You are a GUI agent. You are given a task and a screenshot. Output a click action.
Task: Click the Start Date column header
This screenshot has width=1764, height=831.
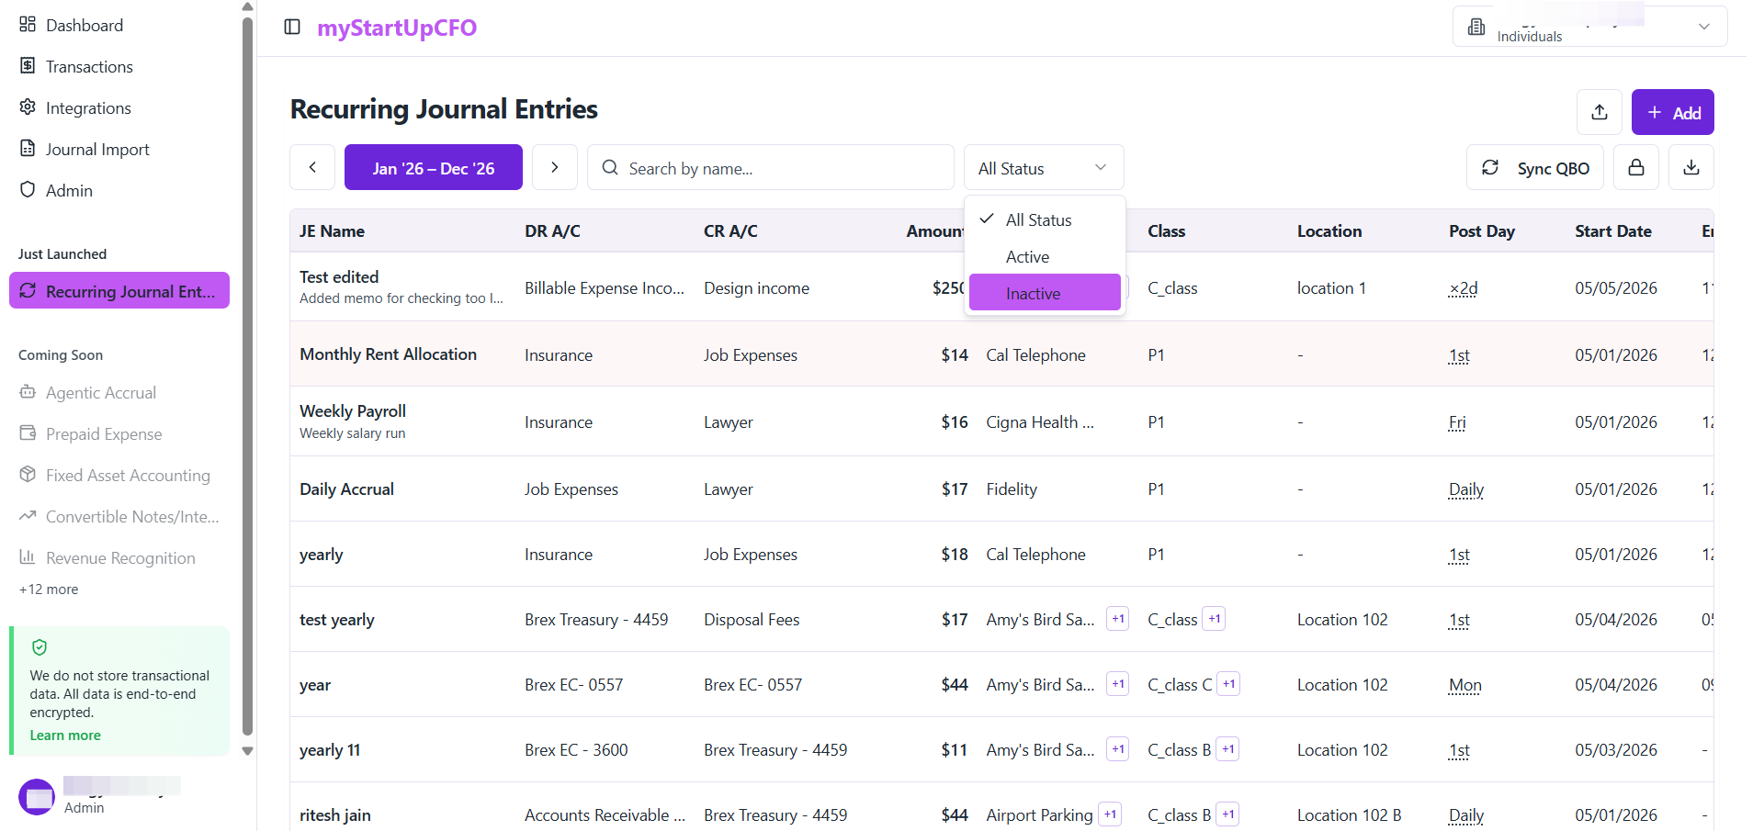click(1613, 231)
